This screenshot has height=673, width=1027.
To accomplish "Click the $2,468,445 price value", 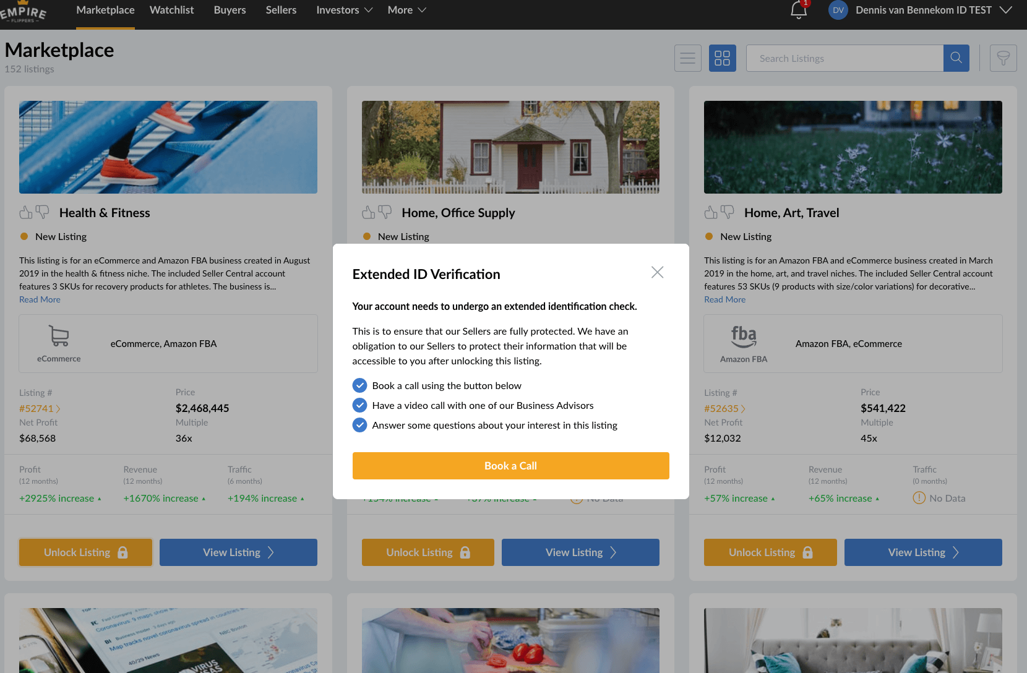I will (x=202, y=408).
